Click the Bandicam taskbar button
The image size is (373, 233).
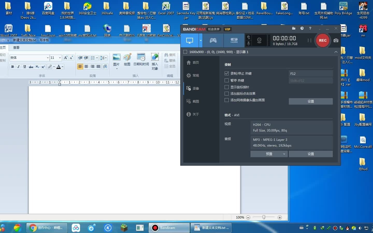169,228
